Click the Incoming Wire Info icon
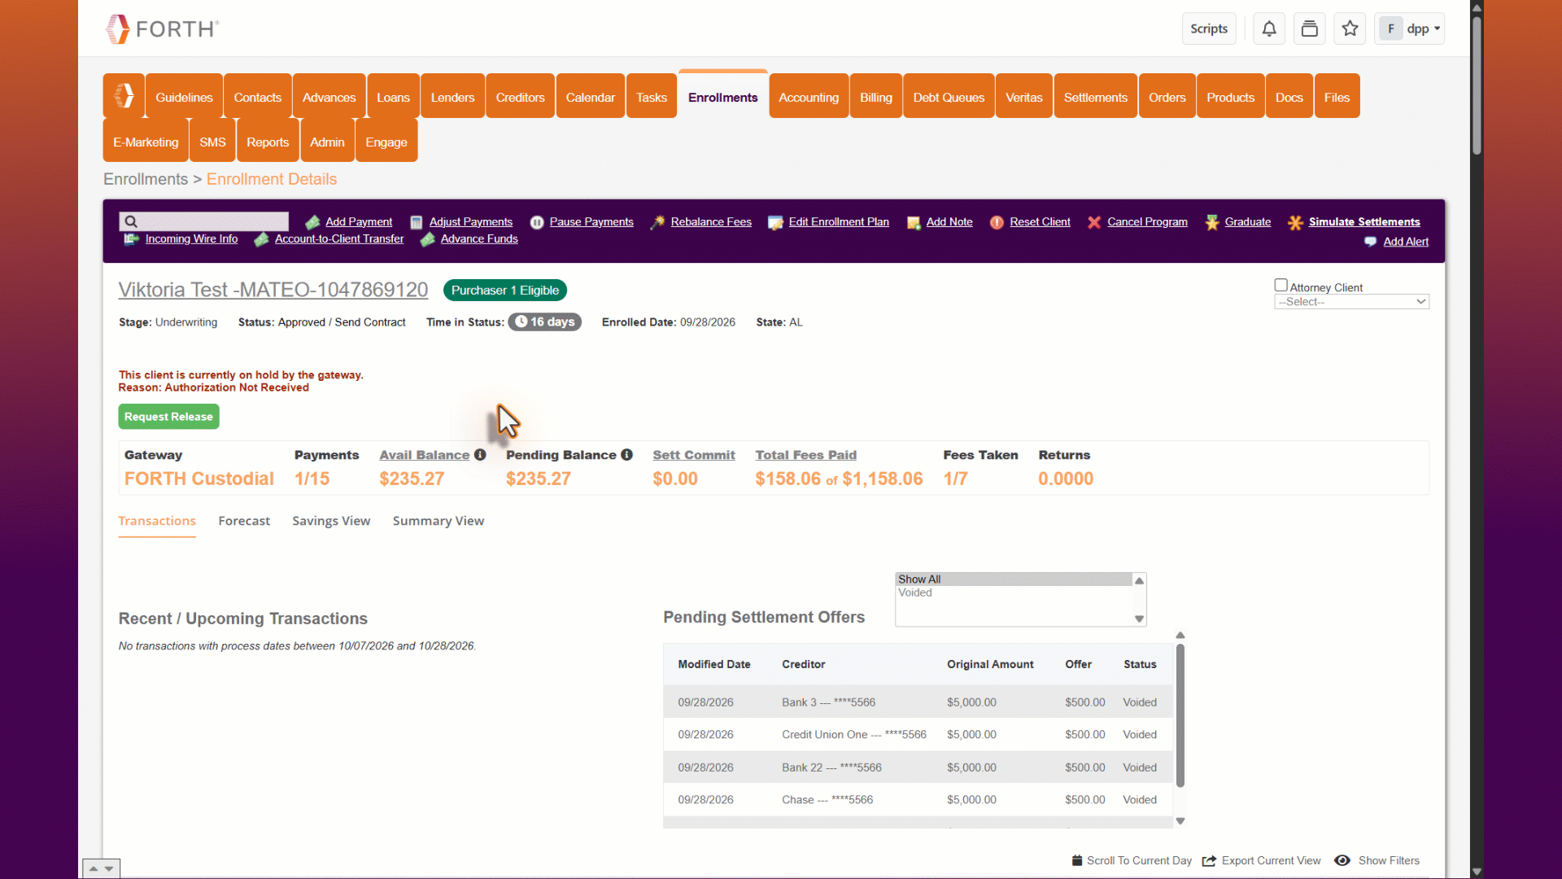This screenshot has height=879, width=1562. tap(131, 239)
